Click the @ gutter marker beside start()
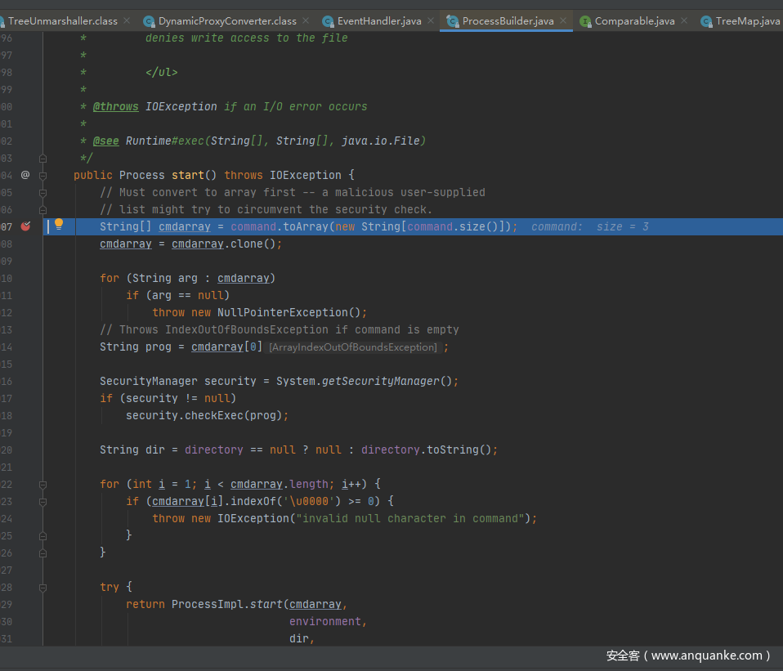783x671 pixels. (25, 175)
